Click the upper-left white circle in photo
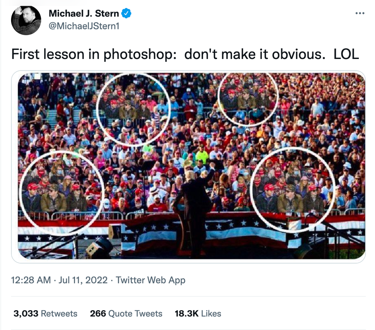This screenshot has height=330, width=375. [x=134, y=109]
